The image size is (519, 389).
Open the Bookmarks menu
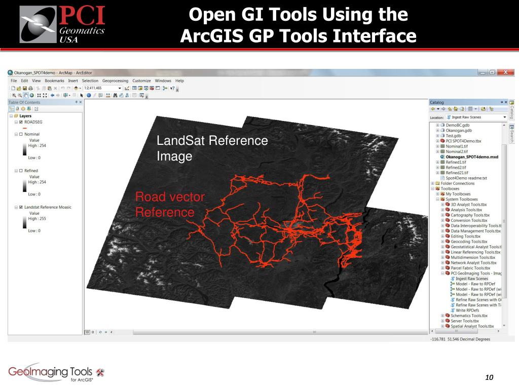coord(54,81)
